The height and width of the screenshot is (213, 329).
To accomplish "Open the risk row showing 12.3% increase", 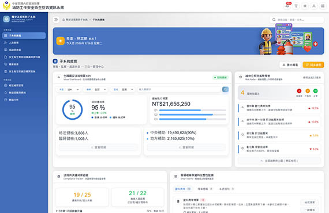I will (279, 108).
